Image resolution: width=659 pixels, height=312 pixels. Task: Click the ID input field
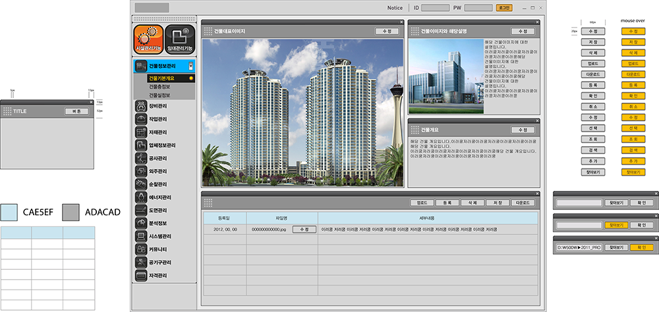[x=436, y=8]
